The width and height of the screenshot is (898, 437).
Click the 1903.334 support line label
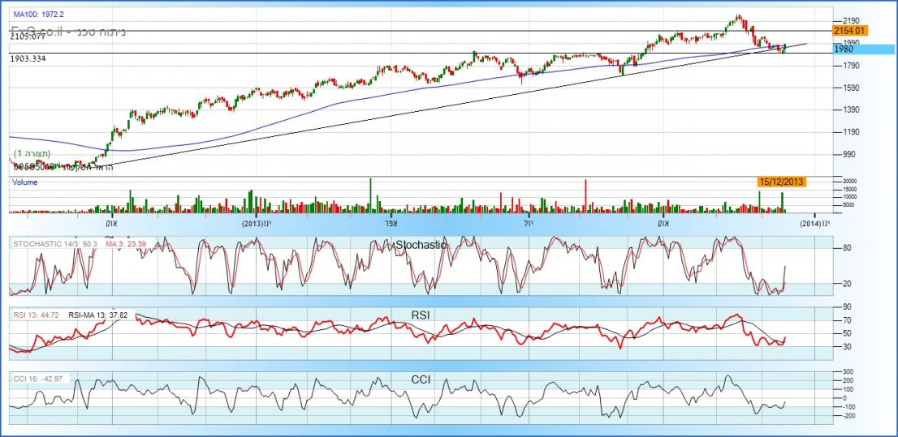coord(28,59)
